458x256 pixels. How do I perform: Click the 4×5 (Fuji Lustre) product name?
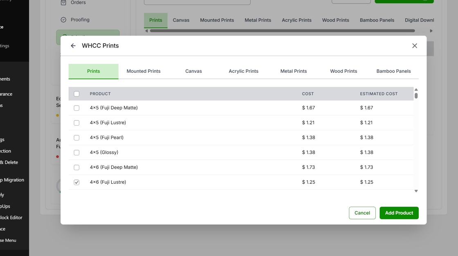point(108,123)
